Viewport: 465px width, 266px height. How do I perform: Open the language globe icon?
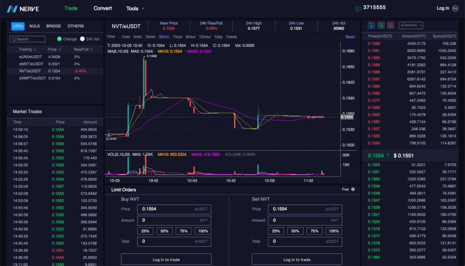click(456, 8)
